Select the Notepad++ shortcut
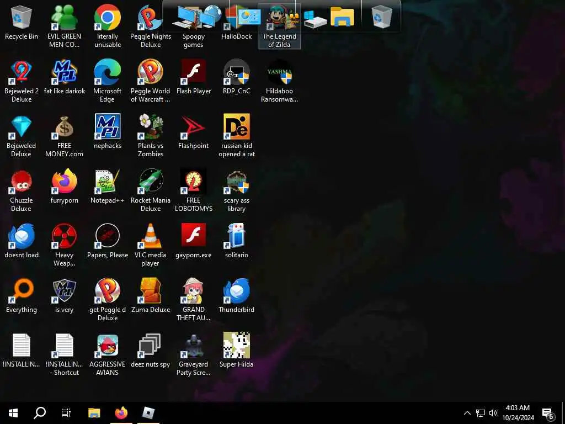This screenshot has width=565, height=424. [x=108, y=187]
